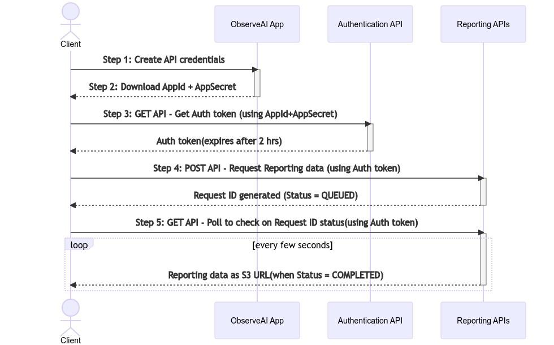Click 'Step 2: Download AppId + AppSecret' label
554x345 pixels.
click(x=163, y=87)
